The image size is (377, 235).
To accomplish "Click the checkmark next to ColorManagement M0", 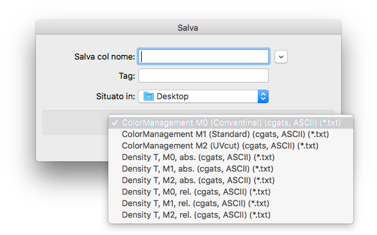I will pyautogui.click(x=115, y=123).
